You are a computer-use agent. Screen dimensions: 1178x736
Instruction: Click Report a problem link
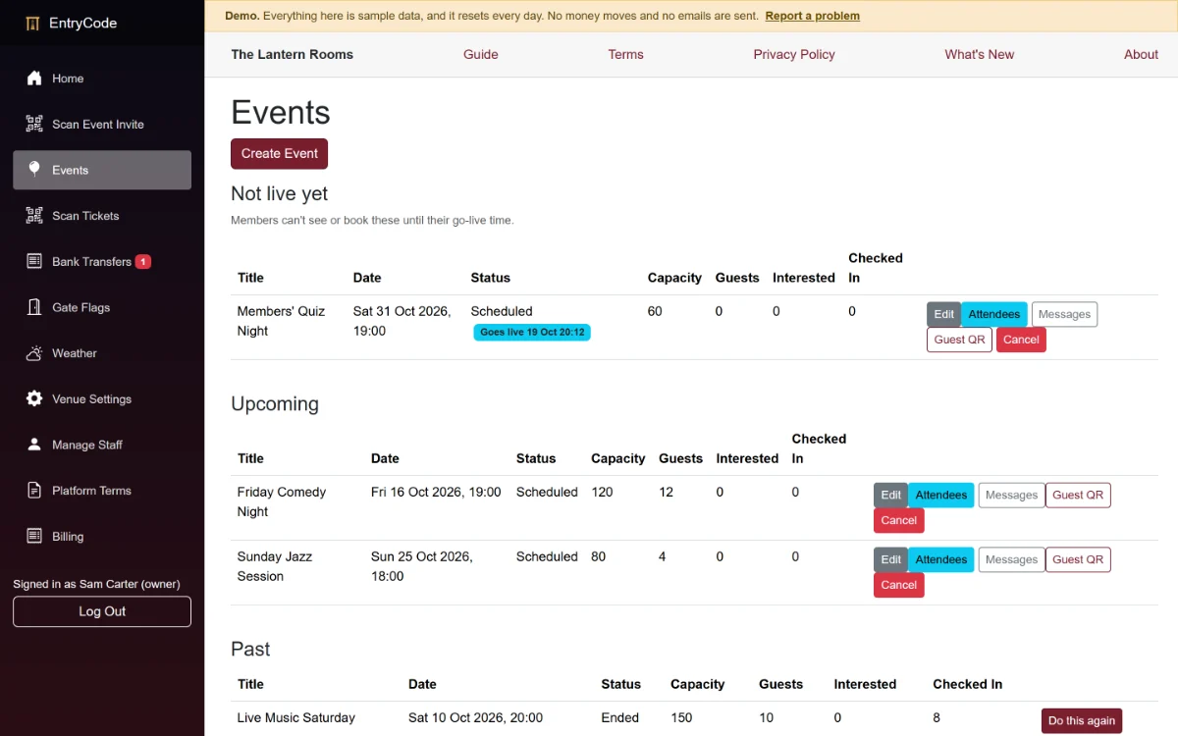click(812, 16)
